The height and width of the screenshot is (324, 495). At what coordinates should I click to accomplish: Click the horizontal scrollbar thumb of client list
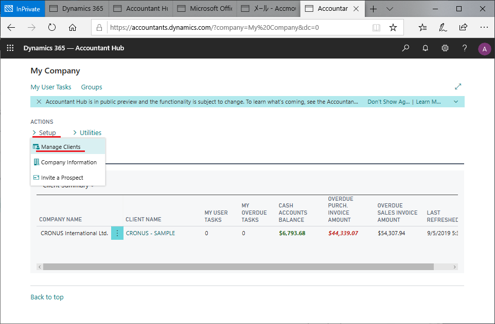[x=238, y=267]
